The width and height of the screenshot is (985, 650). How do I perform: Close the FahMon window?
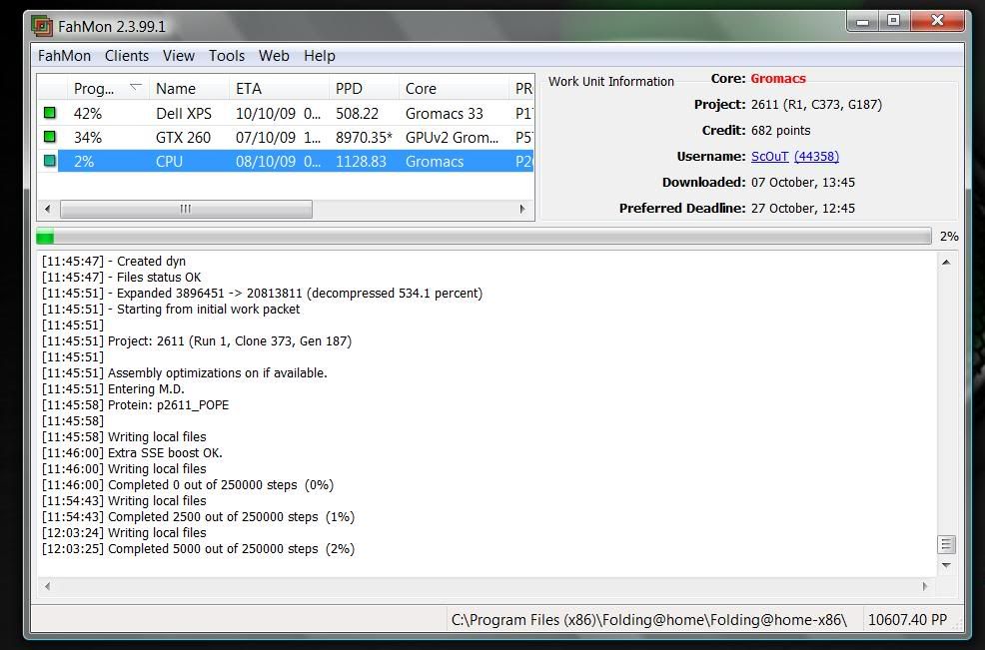click(x=937, y=21)
